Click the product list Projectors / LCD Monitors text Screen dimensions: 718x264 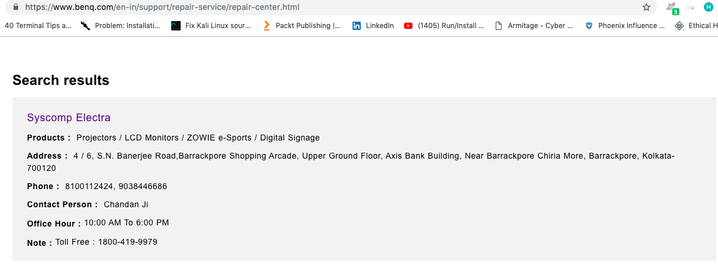click(198, 138)
